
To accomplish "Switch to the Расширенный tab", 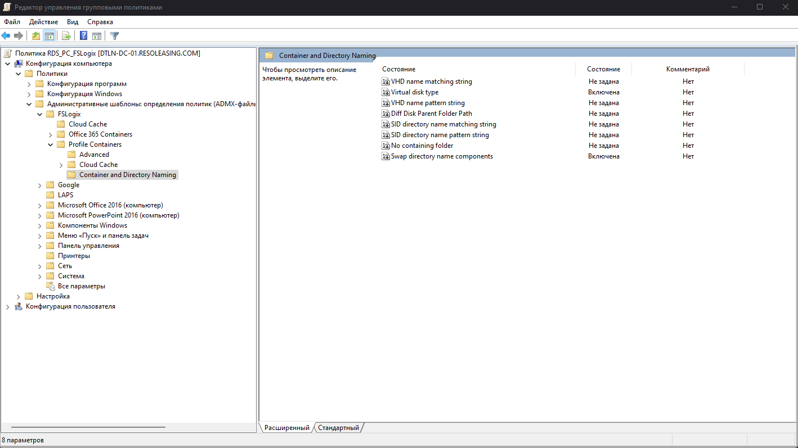I will tap(286, 427).
